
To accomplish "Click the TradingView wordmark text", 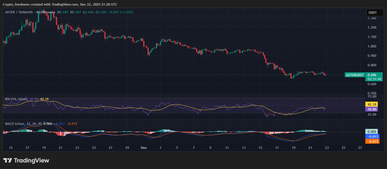I will 31,161.
